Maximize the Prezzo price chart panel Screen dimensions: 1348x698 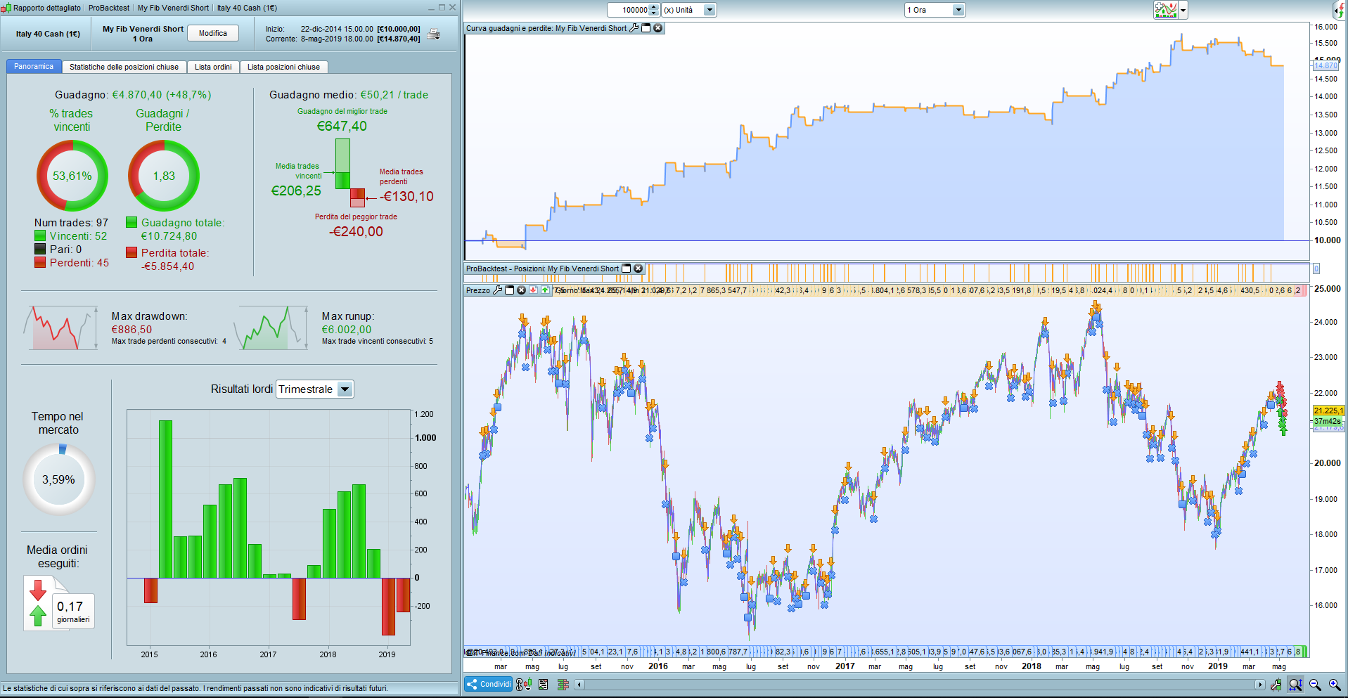pyautogui.click(x=510, y=290)
